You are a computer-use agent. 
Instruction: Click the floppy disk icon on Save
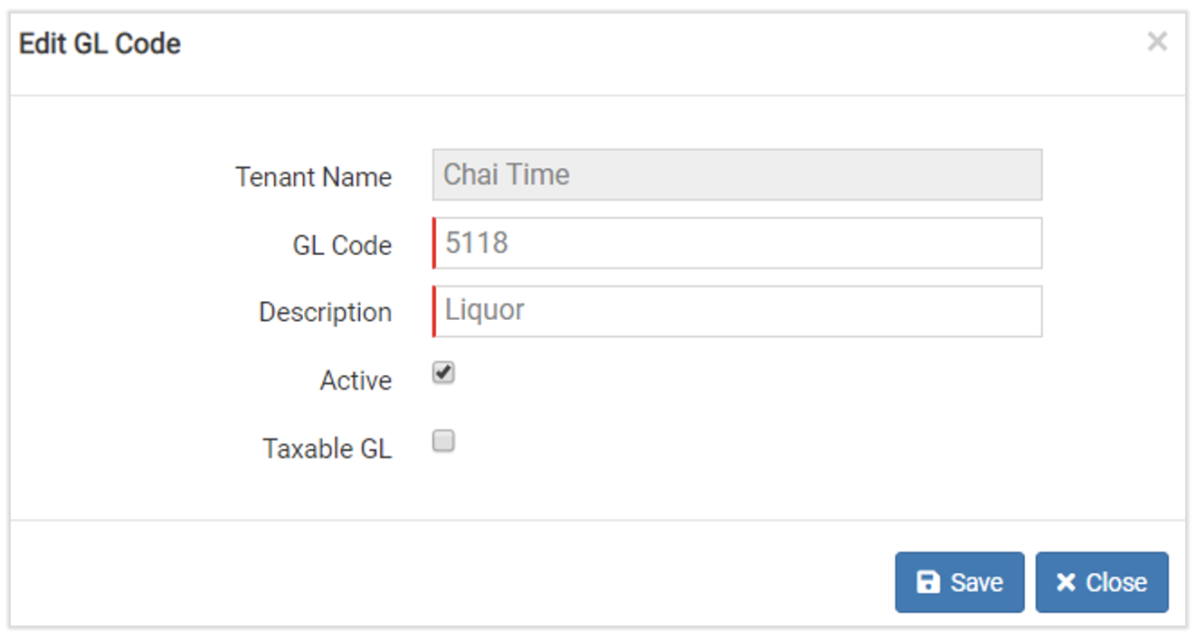(928, 582)
